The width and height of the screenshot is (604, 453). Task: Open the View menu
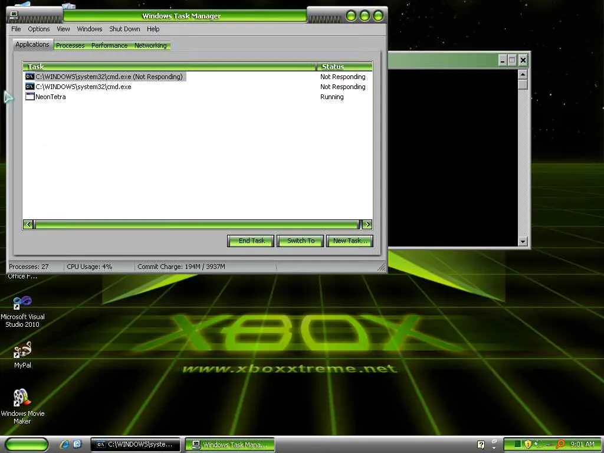(63, 29)
